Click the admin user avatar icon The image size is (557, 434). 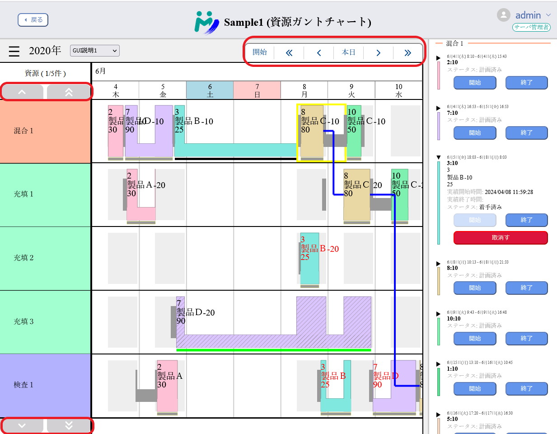click(503, 14)
